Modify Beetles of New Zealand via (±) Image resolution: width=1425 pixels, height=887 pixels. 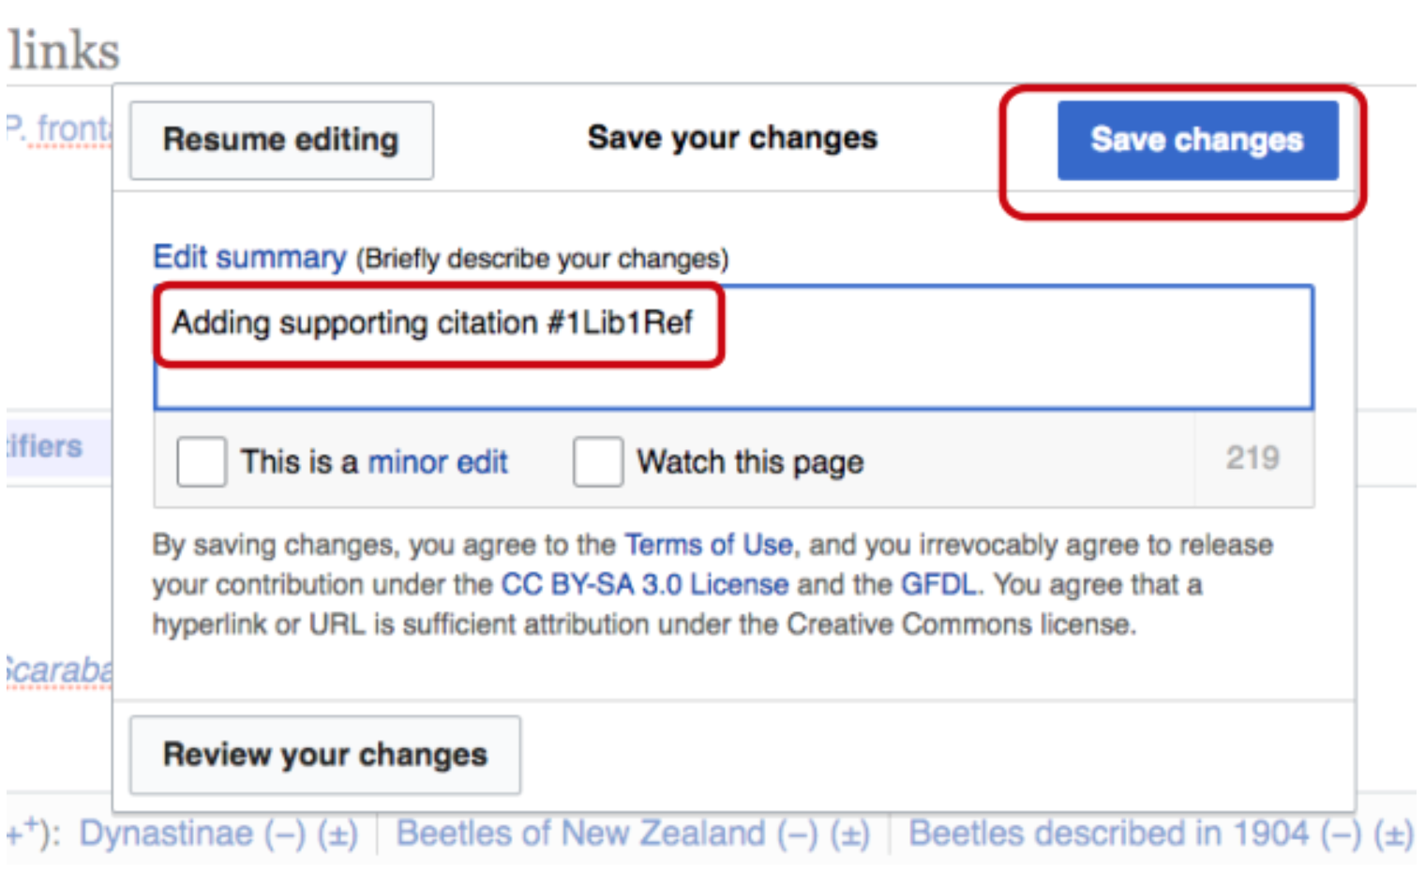click(x=849, y=833)
